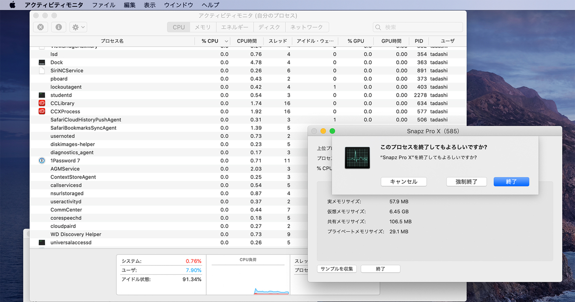Screen dimensions: 575x302
Task: Click the studentd process icon
Action: click(x=42, y=95)
